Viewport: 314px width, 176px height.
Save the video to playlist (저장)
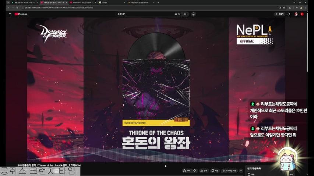click(215, 170)
